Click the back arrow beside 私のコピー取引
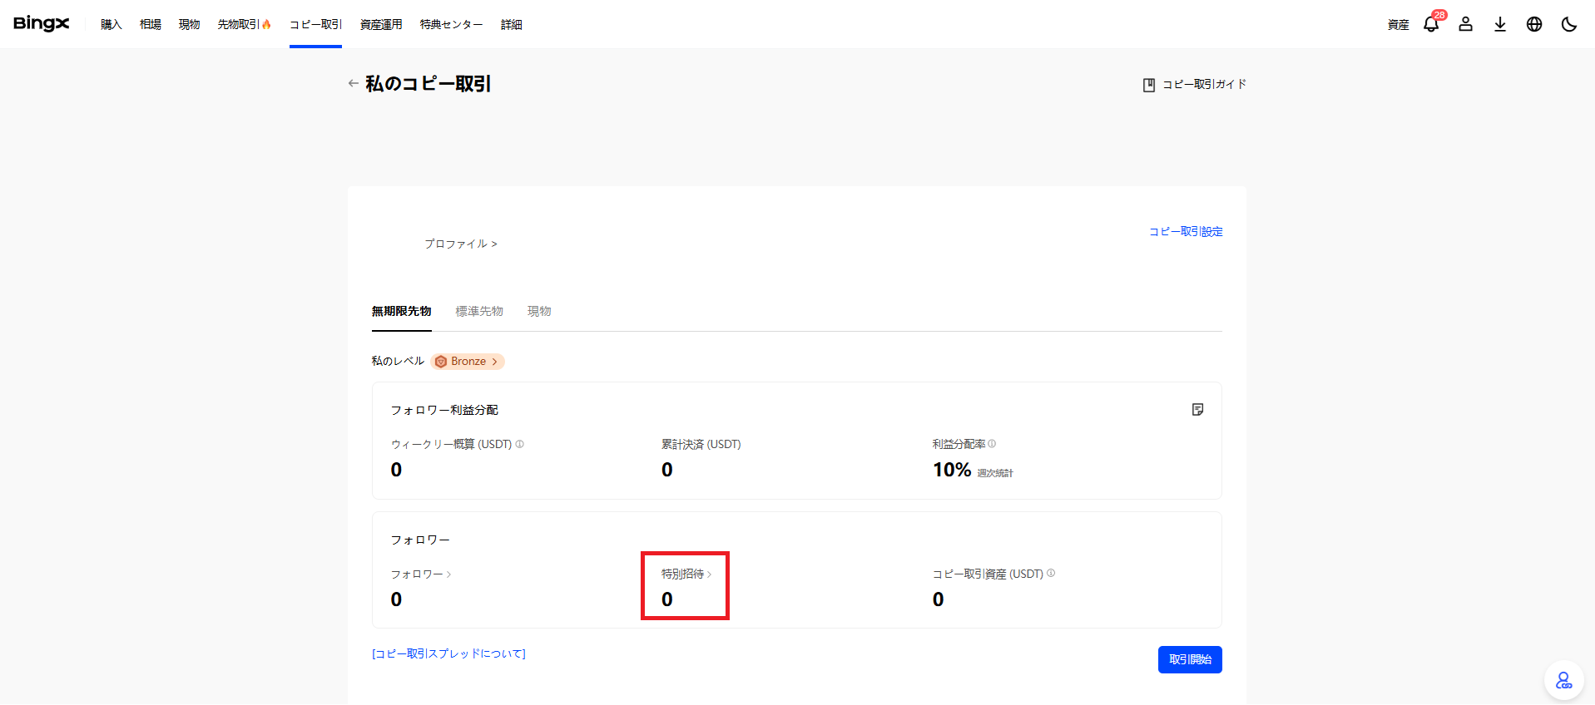1595x705 pixels. pos(353,83)
